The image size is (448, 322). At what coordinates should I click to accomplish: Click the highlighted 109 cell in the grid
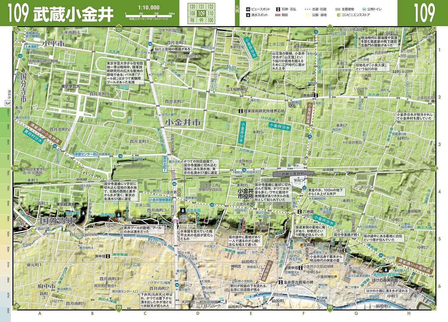(202, 14)
